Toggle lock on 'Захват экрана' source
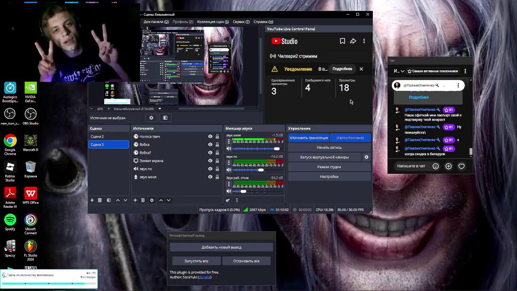This screenshot has width=517, height=291. click(x=217, y=161)
